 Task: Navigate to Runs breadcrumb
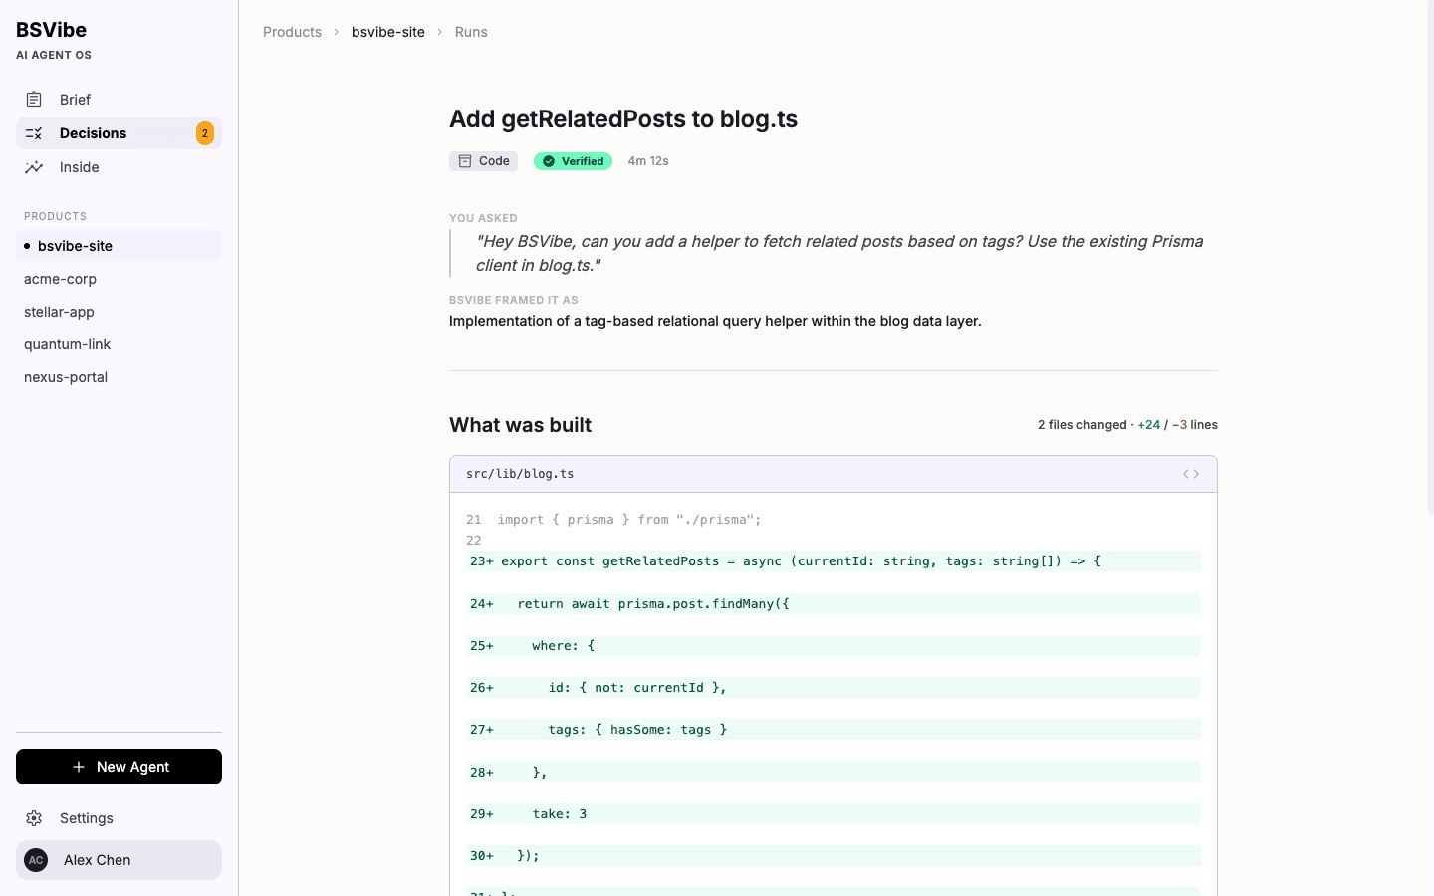(471, 32)
